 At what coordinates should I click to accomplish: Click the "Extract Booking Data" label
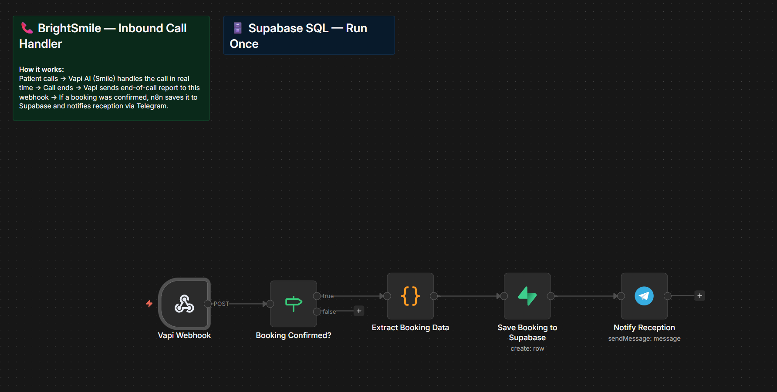(410, 328)
